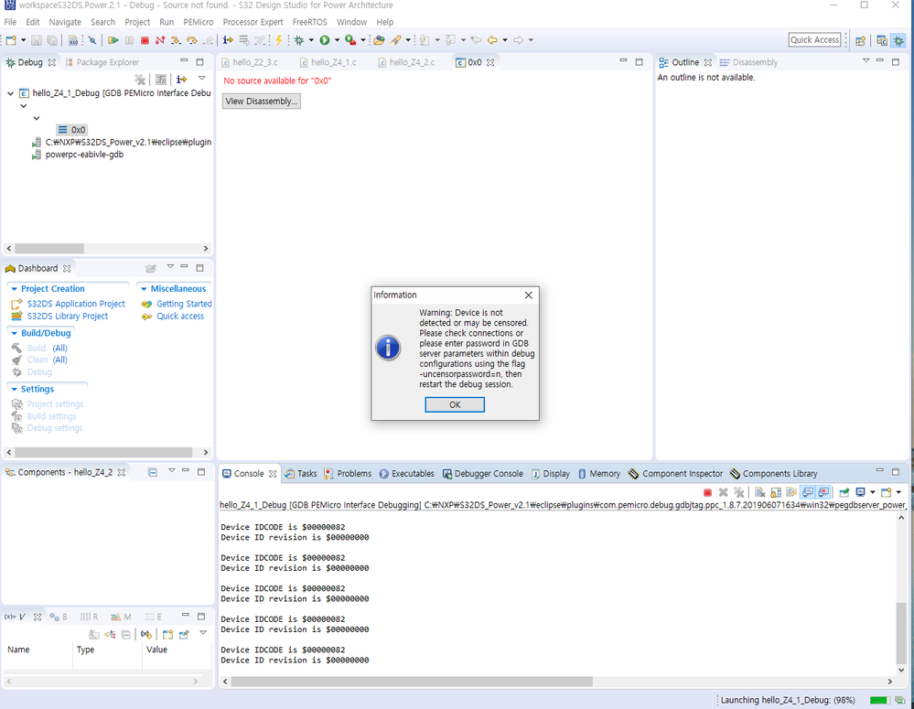Toggle Word Wrap icon in Console toolbar

coord(791,492)
